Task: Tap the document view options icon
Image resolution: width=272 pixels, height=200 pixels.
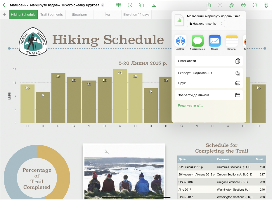Action: [x=266, y=5]
